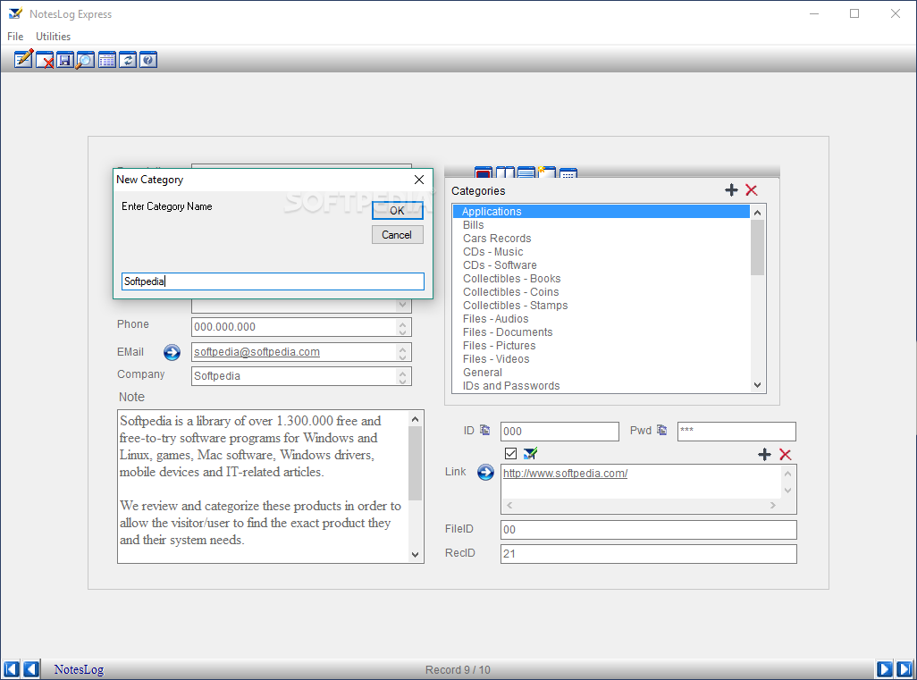Image resolution: width=917 pixels, height=680 pixels.
Task: Click the Note box scroll up arrow
Action: pyautogui.click(x=415, y=419)
